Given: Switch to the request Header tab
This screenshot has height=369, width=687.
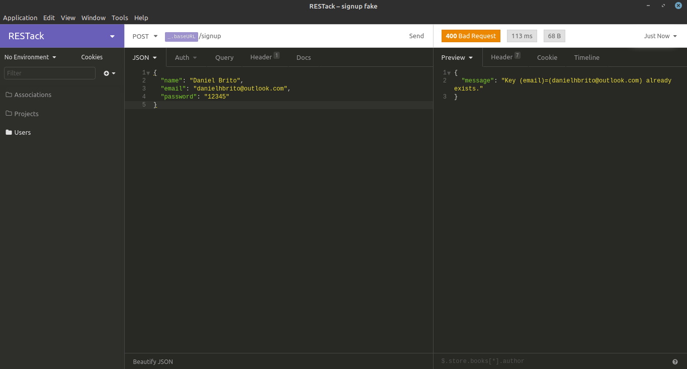Looking at the screenshot, I should pos(265,57).
